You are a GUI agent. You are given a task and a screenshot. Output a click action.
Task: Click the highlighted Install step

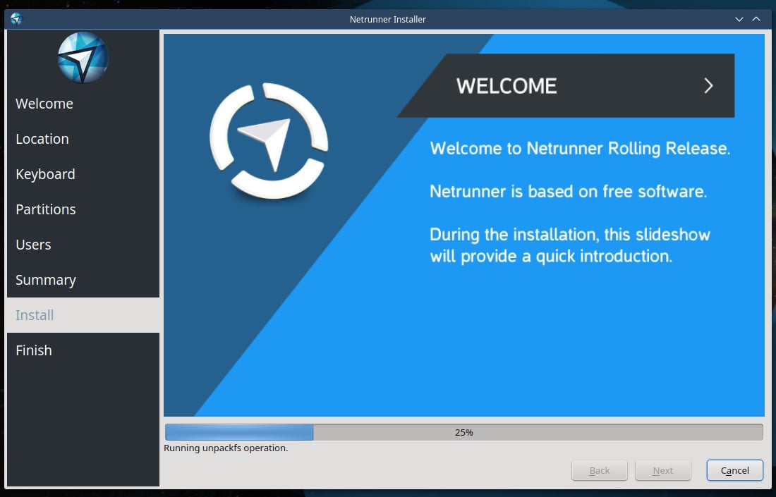34,315
